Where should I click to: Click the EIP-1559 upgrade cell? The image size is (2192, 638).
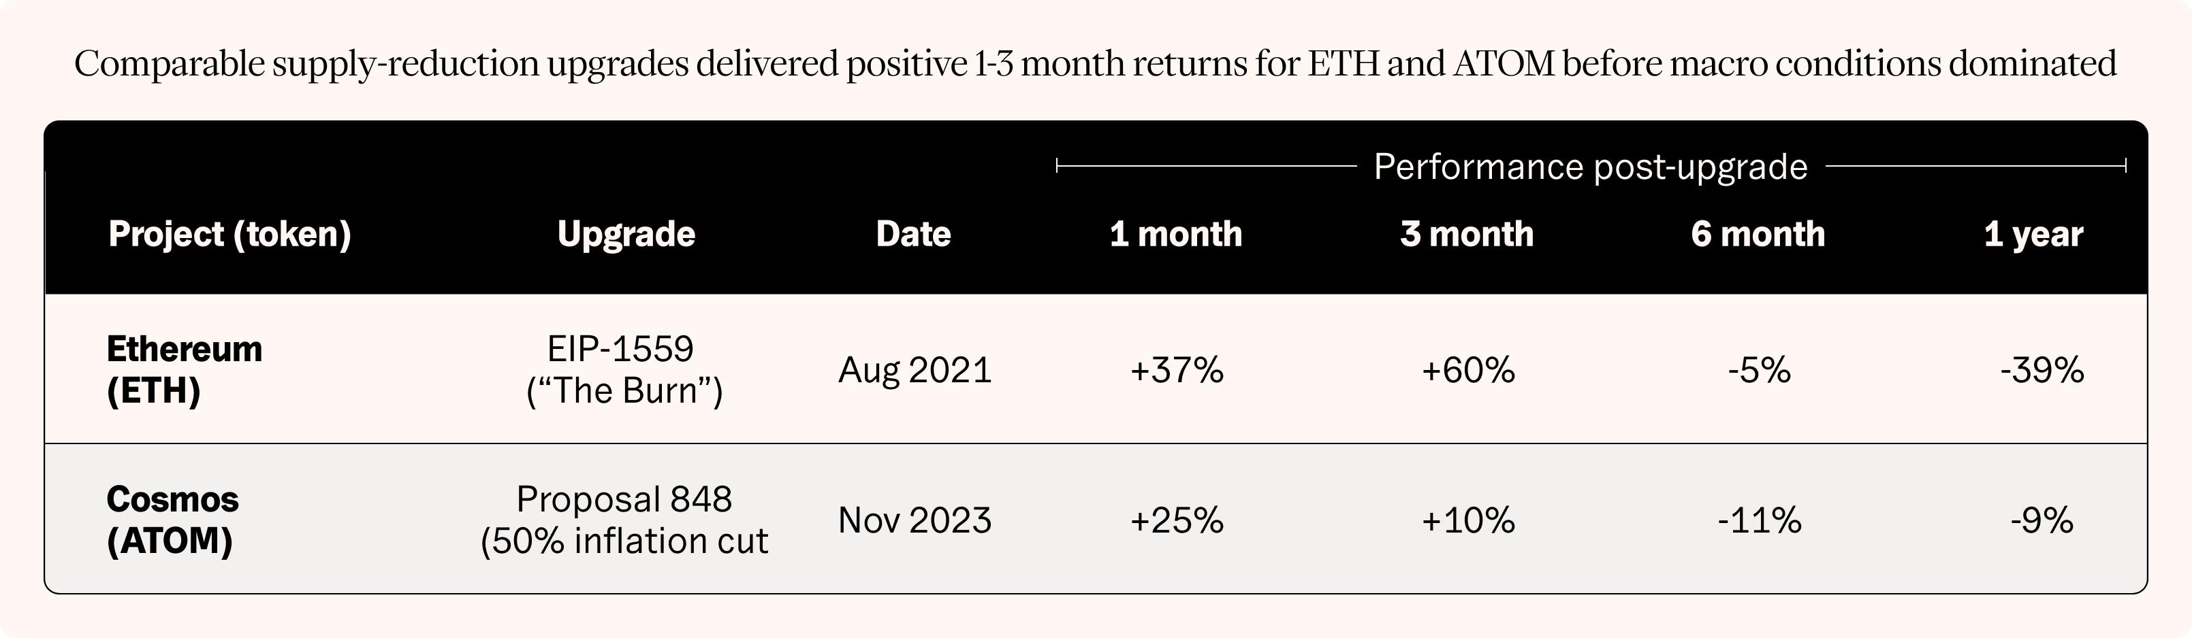point(624,369)
